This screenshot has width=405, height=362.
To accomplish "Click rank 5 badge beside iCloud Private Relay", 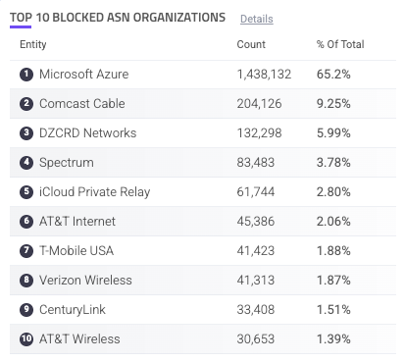I will pyautogui.click(x=26, y=192).
